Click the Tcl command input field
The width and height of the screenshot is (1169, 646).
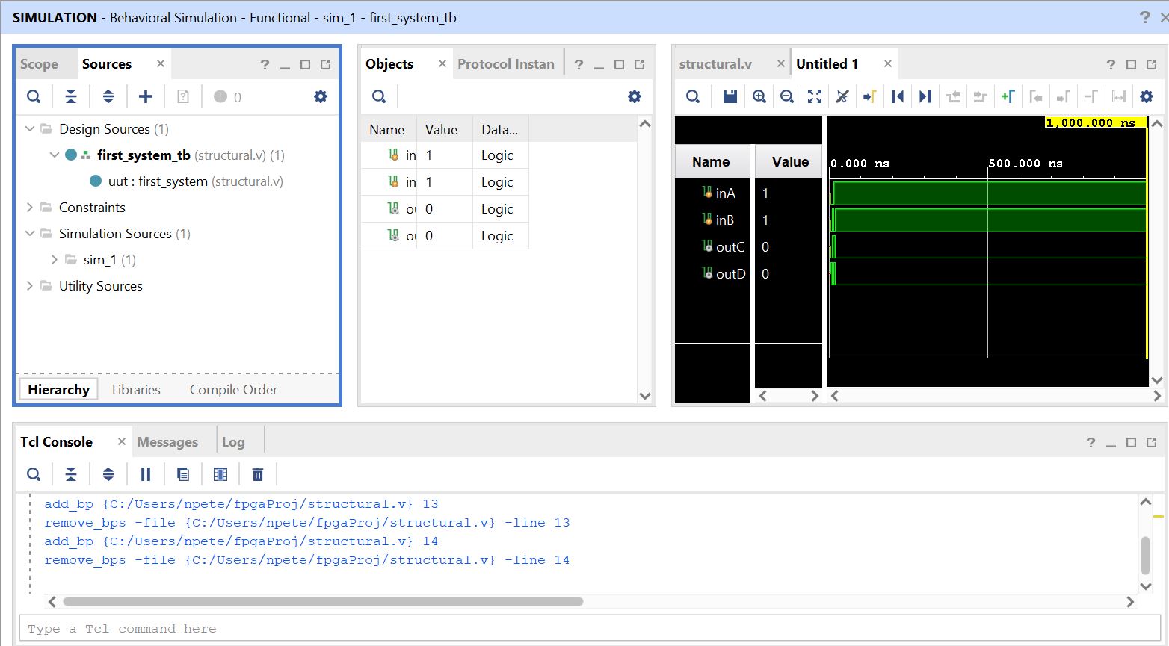tap(583, 629)
